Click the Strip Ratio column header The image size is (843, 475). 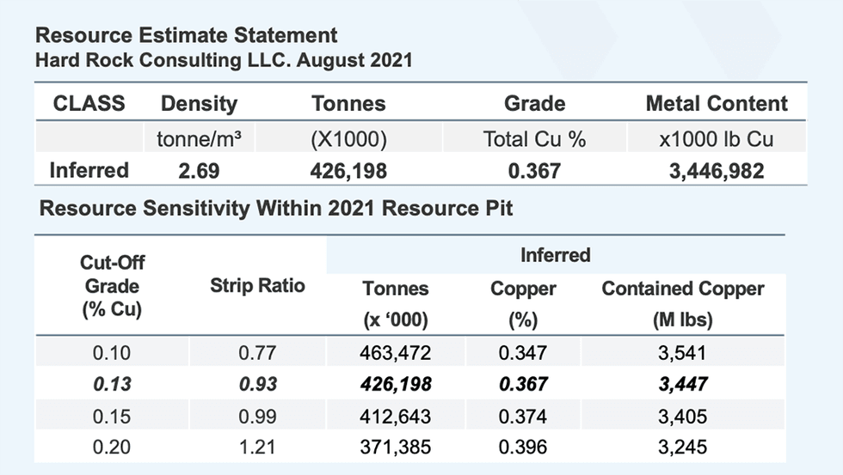pyautogui.click(x=257, y=286)
